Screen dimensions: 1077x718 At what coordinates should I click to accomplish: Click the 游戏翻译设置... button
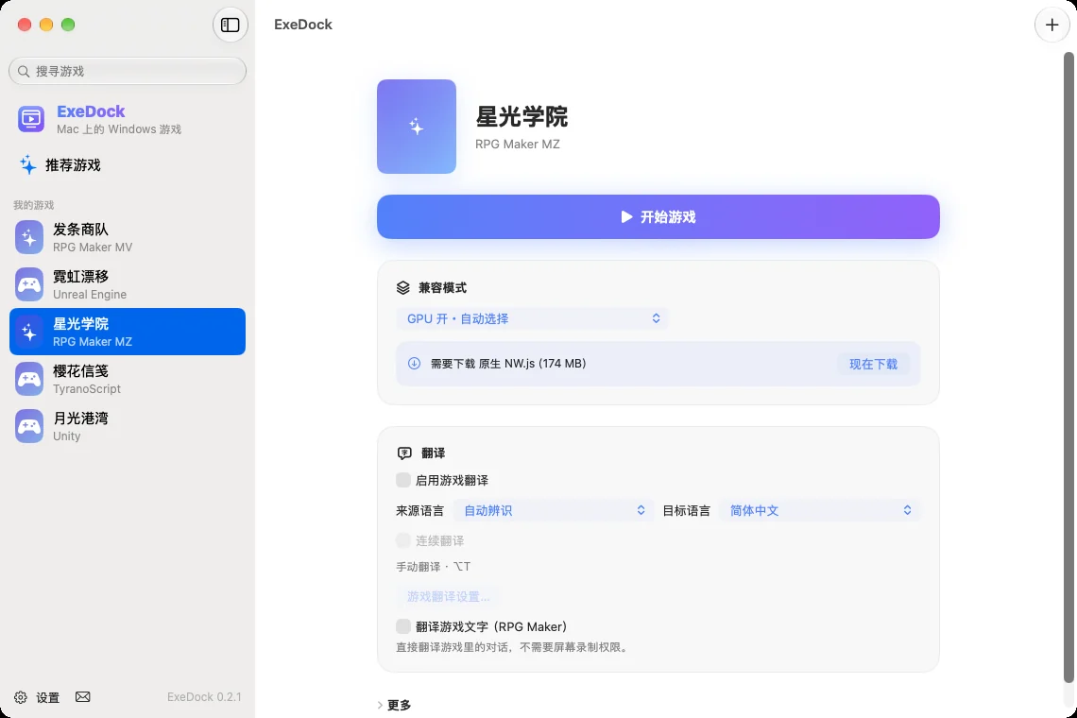click(448, 596)
